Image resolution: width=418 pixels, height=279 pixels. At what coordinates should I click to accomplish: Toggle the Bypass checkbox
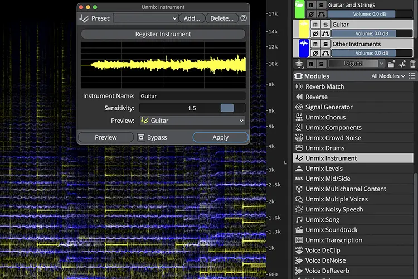tap(141, 137)
